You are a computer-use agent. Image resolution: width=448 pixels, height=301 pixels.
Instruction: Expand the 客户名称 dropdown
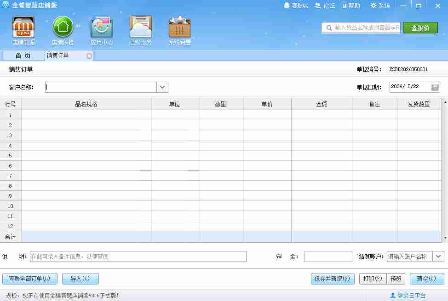(162, 87)
